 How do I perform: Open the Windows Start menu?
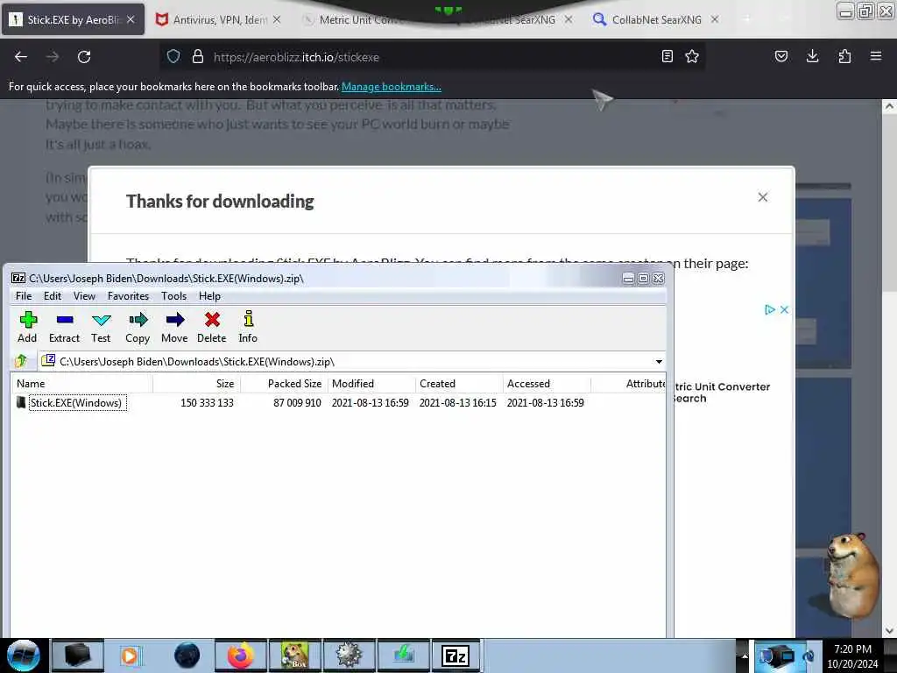pyautogui.click(x=23, y=655)
